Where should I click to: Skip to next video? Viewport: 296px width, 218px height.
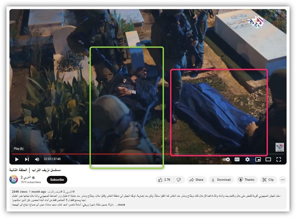coord(27,159)
